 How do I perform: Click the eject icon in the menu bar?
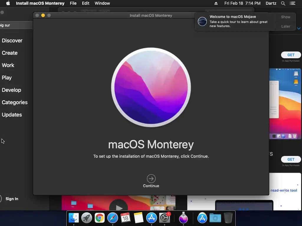(x=216, y=3)
